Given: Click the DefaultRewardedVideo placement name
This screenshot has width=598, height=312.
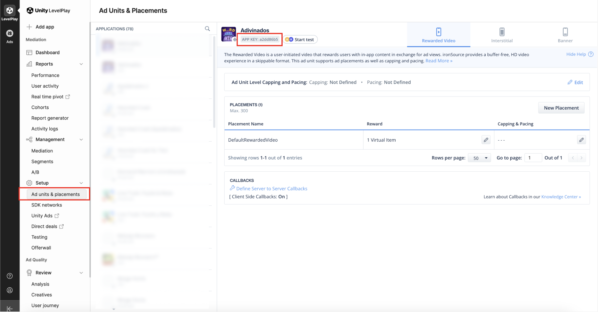Looking at the screenshot, I should (x=253, y=140).
